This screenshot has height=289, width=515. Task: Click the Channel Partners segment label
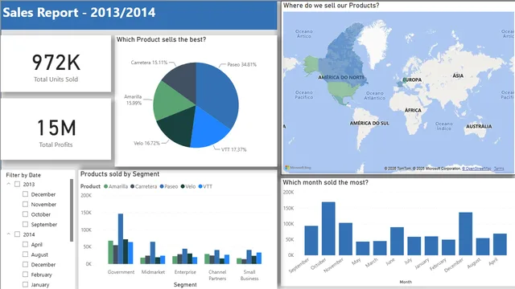click(x=217, y=275)
